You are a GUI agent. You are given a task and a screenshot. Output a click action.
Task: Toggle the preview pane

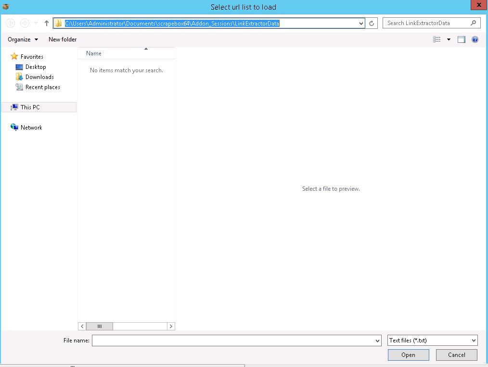(x=462, y=39)
